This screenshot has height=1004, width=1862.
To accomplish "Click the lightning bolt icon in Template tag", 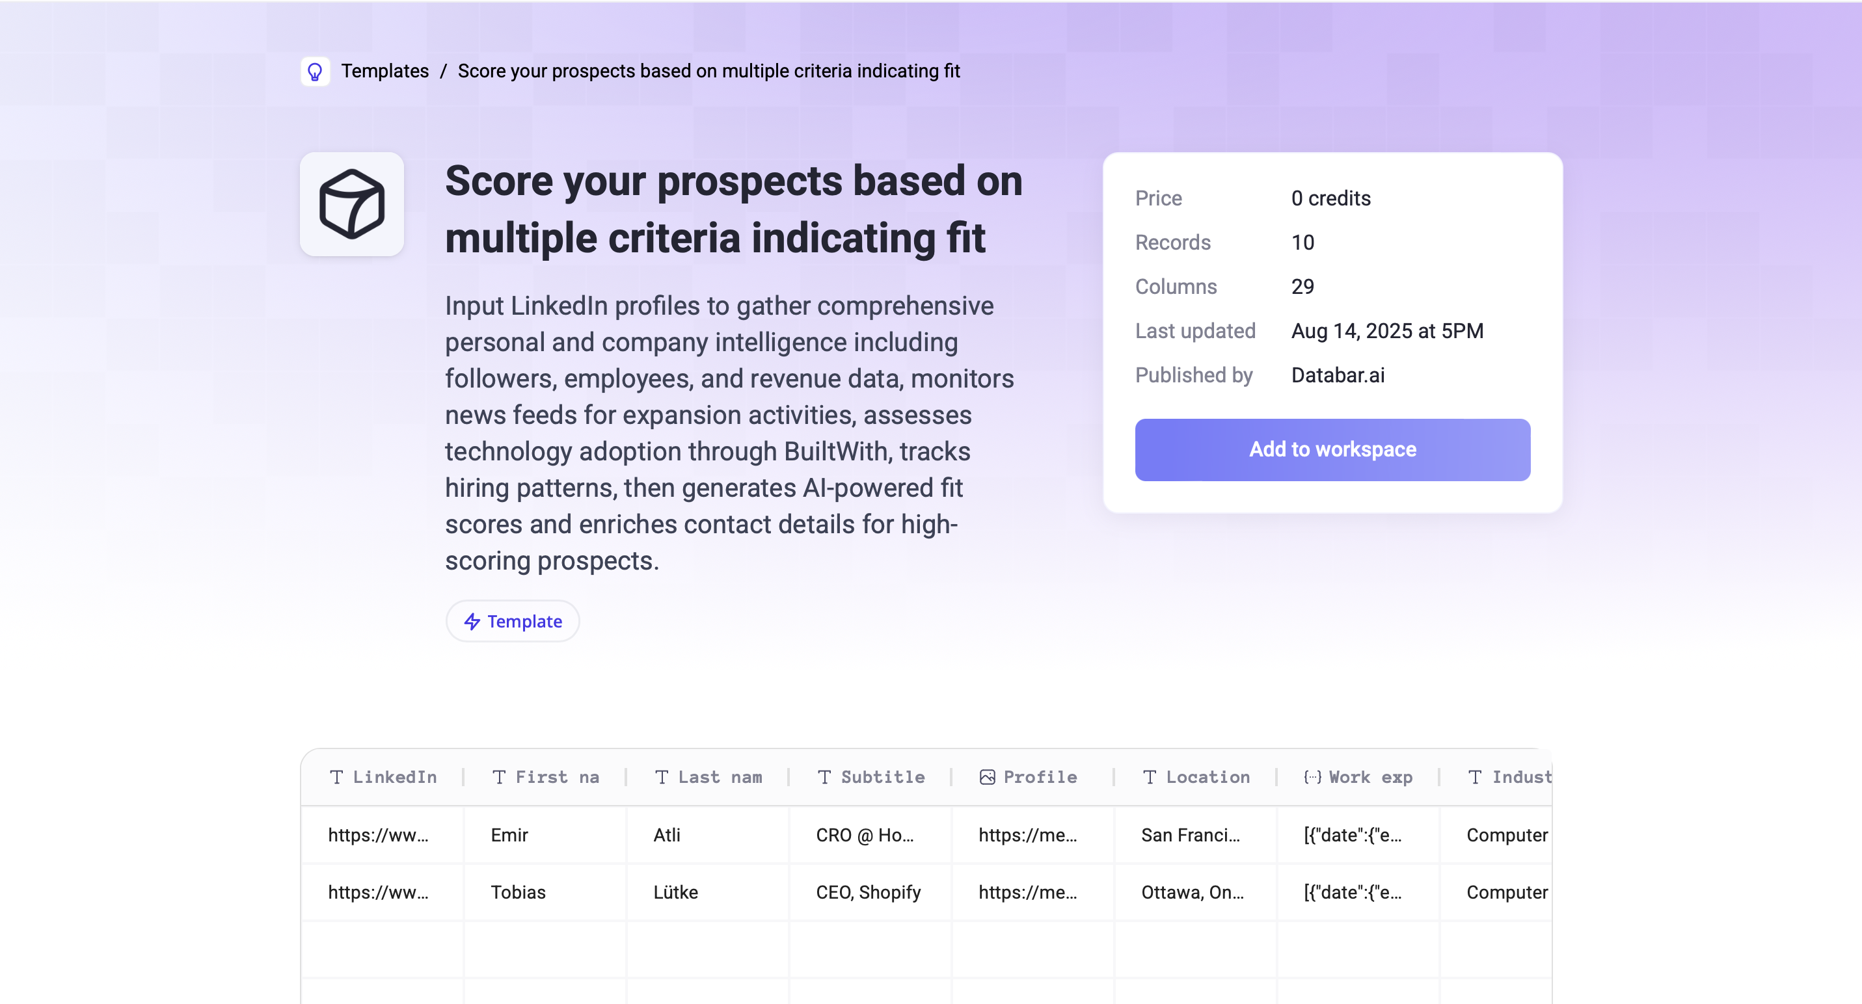I will click(x=472, y=621).
